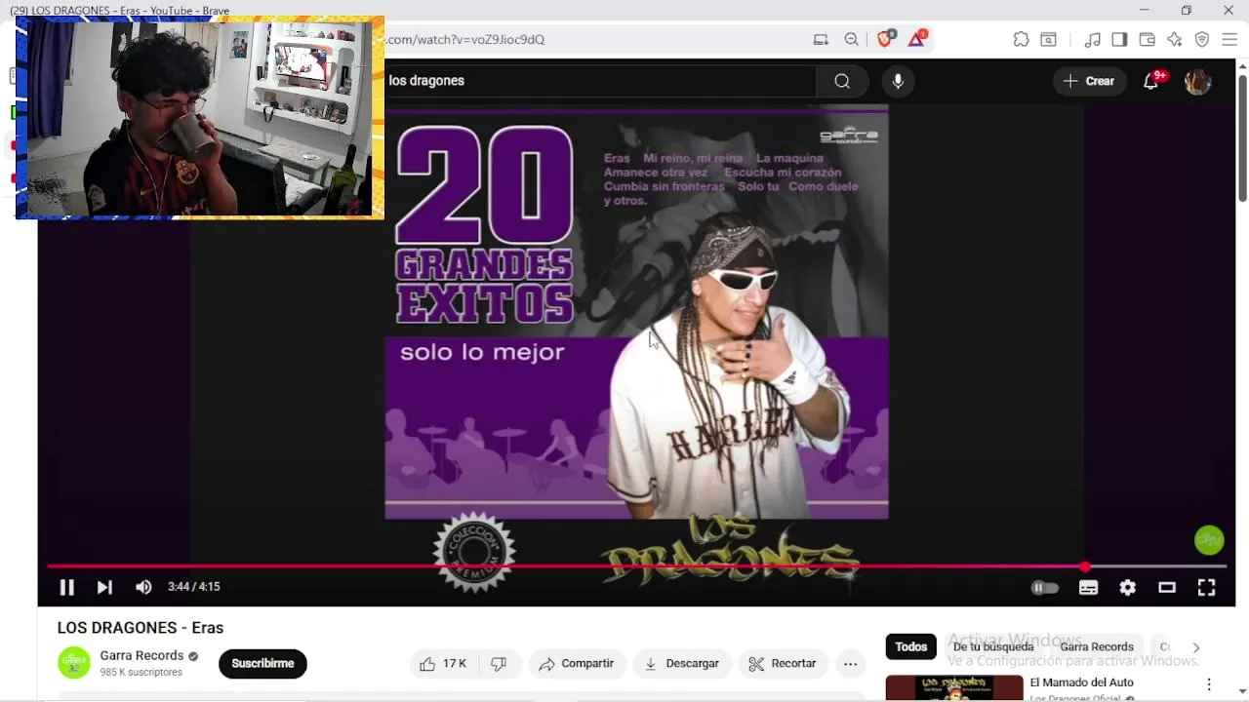
Task: Click the search box containing 'los dragones'
Action: point(600,81)
